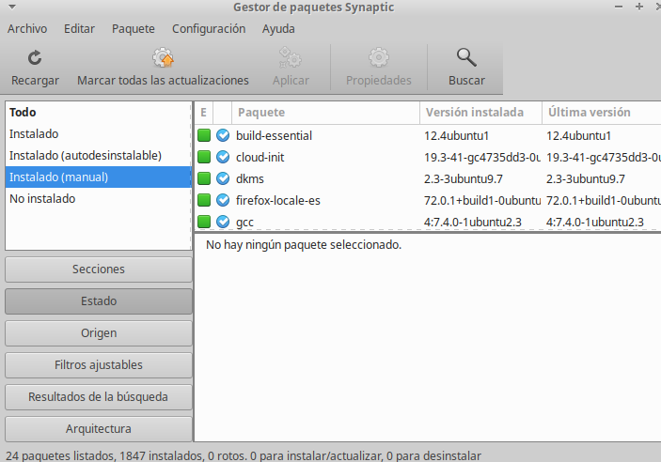Image resolution: width=661 pixels, height=462 pixels.
Task: Click supported checkmark icon for dkms
Action: (223, 178)
